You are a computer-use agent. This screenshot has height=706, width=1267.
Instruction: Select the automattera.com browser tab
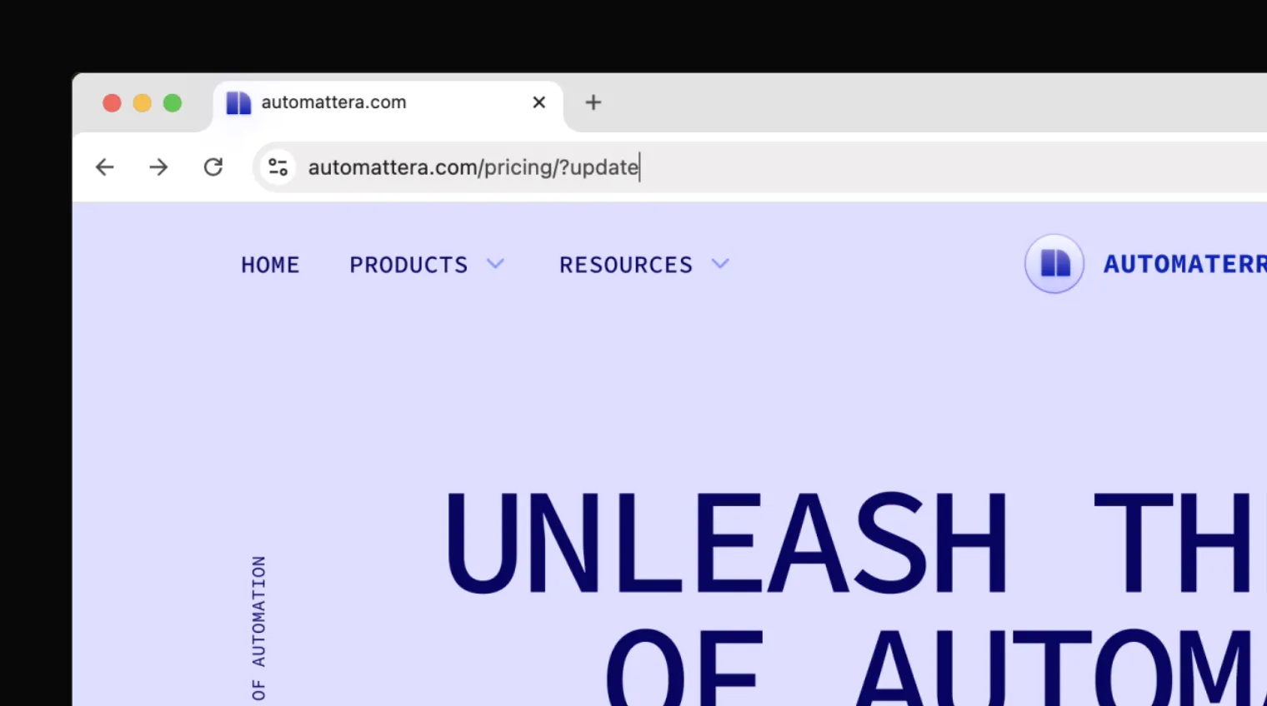coord(388,104)
